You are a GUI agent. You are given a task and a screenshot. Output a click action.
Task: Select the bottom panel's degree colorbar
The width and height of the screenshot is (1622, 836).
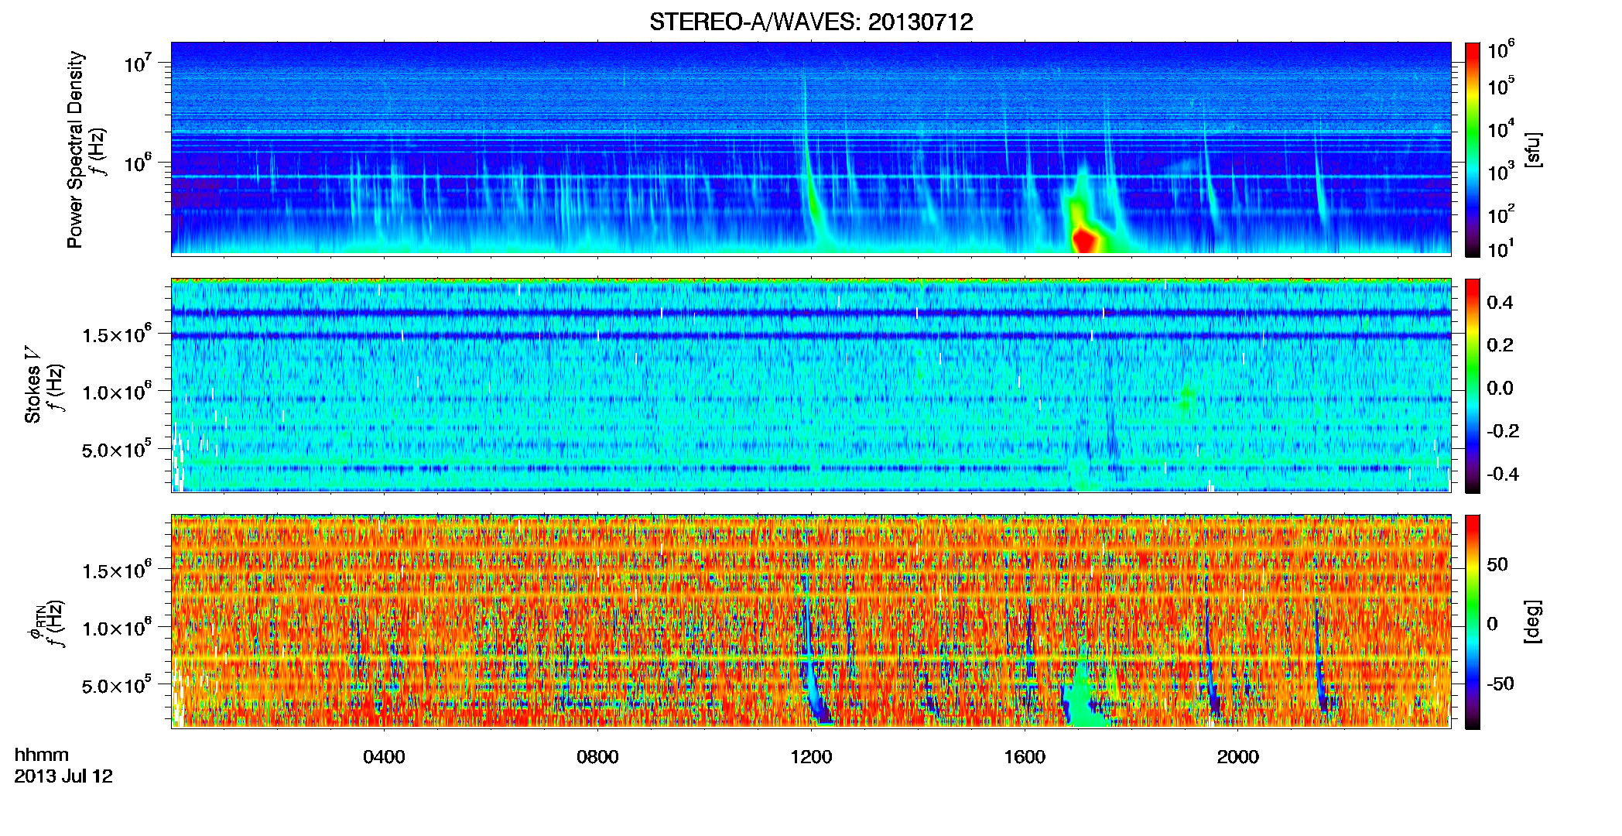tap(1473, 622)
